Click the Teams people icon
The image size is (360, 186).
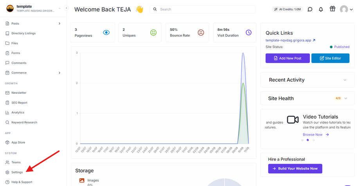[7, 163]
